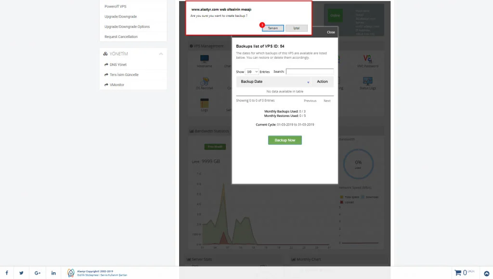The width and height of the screenshot is (493, 279).
Task: Click the backup list Search field
Action: pyautogui.click(x=310, y=72)
